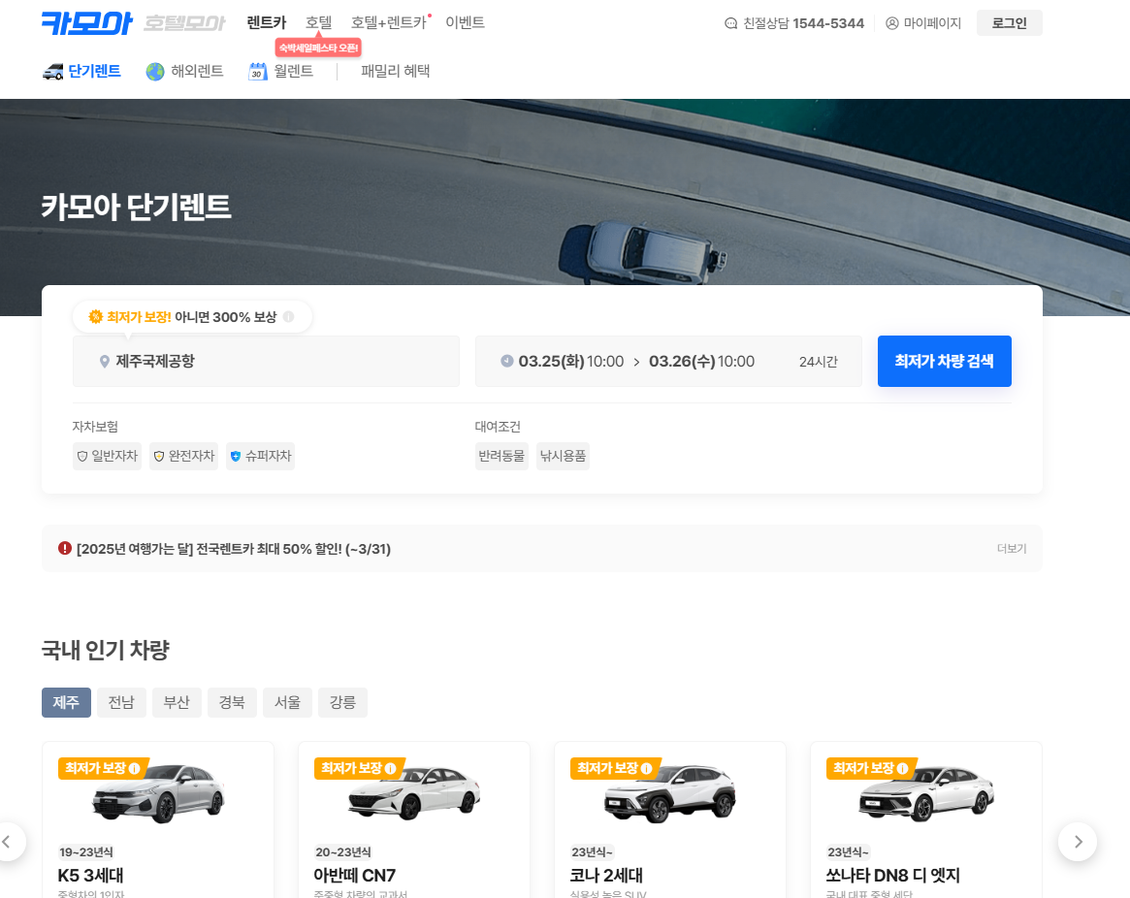
Task: Select the 부산 region filter
Action: pos(177,702)
